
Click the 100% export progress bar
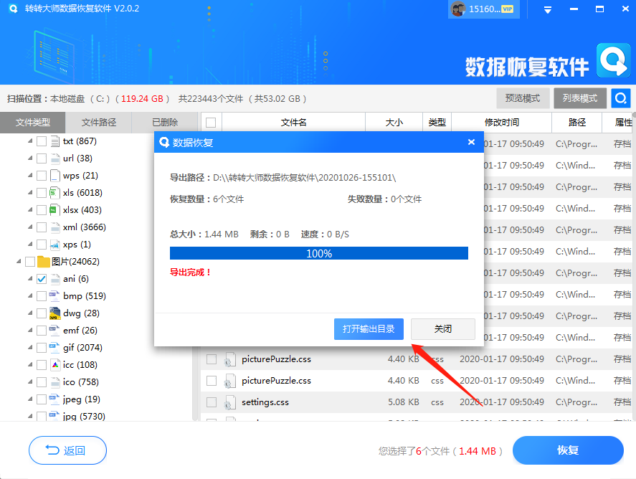pos(318,253)
